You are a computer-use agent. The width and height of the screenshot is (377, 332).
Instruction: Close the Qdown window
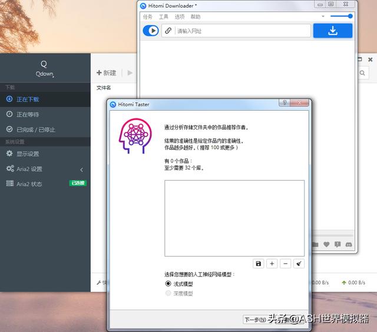(x=371, y=59)
